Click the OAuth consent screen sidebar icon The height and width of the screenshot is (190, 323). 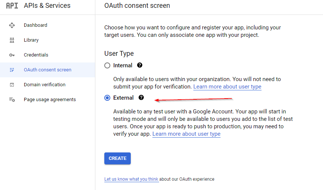(12, 70)
